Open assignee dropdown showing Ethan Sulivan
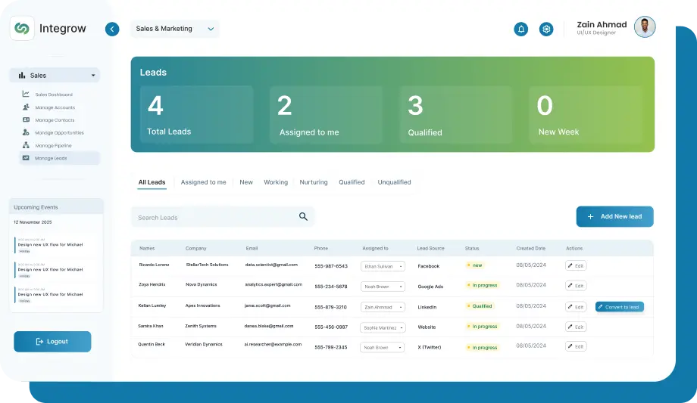Image resolution: width=697 pixels, height=403 pixels. click(x=383, y=266)
